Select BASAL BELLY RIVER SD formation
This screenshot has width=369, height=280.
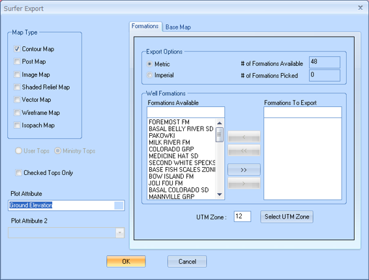[x=181, y=129]
